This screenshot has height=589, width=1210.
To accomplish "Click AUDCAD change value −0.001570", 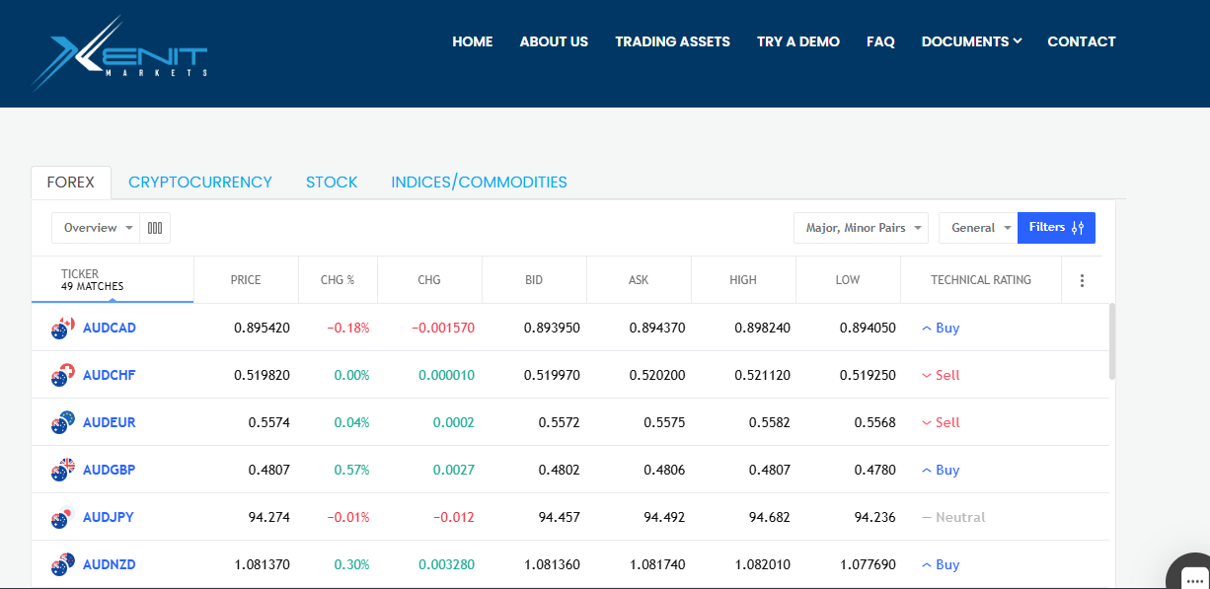I will pos(443,328).
